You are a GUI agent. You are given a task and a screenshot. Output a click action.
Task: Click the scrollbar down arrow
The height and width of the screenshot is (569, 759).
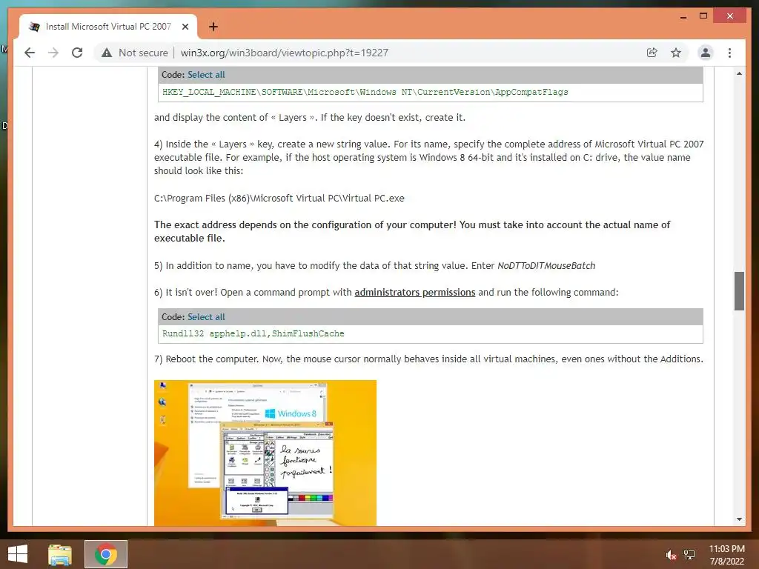[x=739, y=519]
